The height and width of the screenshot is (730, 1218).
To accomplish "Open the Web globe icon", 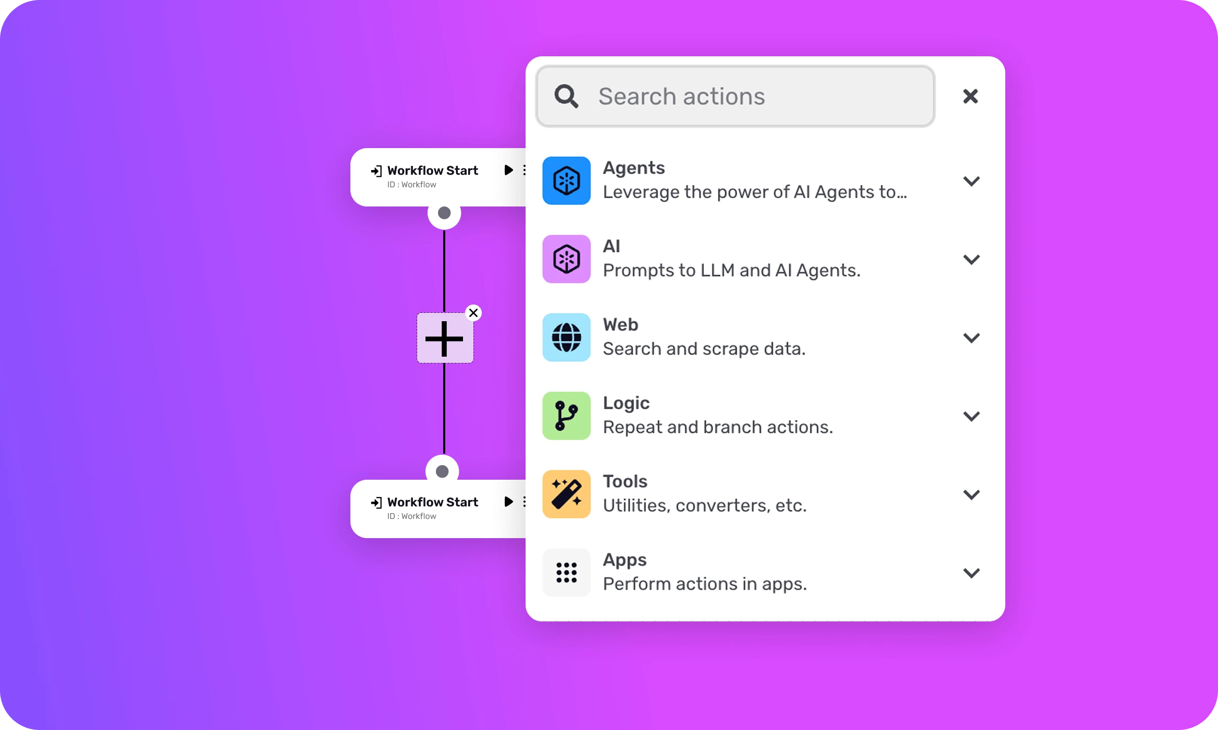I will [x=566, y=337].
